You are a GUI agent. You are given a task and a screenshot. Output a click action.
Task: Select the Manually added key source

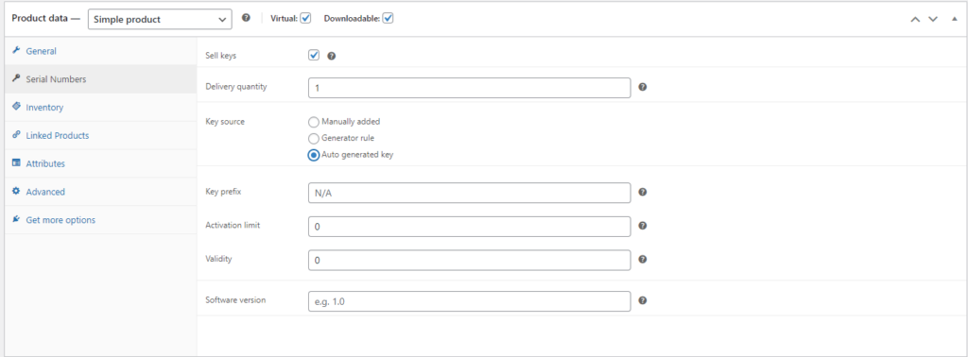[x=314, y=122]
